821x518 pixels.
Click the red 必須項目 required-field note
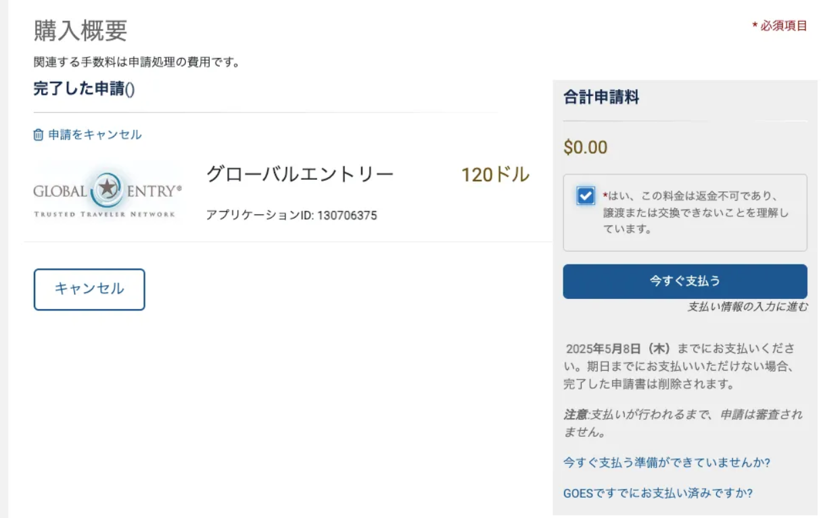click(x=780, y=26)
